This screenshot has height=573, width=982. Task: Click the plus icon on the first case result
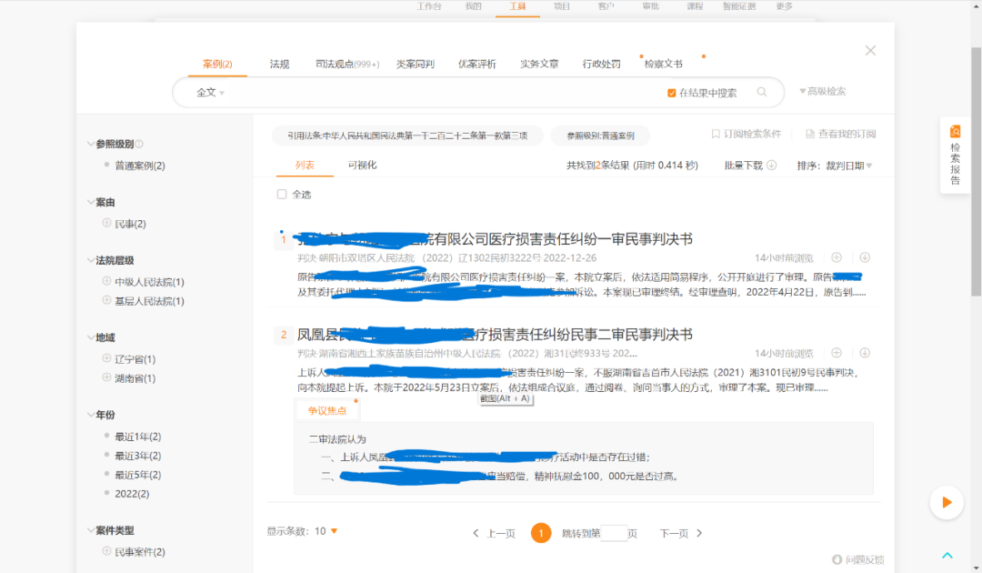point(836,257)
